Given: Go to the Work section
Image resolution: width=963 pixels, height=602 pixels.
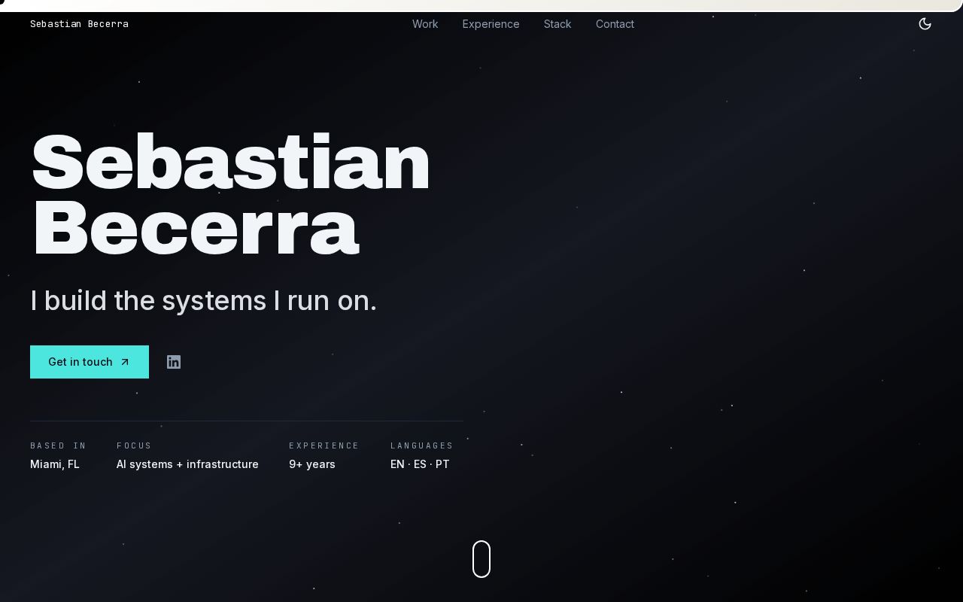Looking at the screenshot, I should 425,24.
